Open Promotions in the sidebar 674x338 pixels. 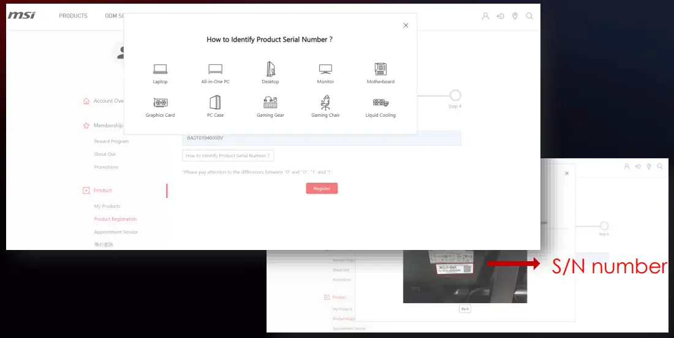(x=106, y=167)
